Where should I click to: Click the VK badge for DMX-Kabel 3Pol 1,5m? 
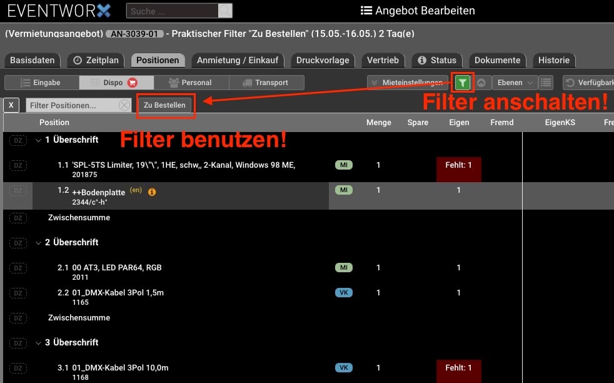point(343,293)
